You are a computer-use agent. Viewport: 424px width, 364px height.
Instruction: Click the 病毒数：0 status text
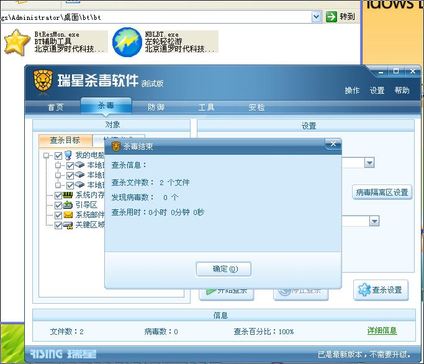click(x=161, y=332)
